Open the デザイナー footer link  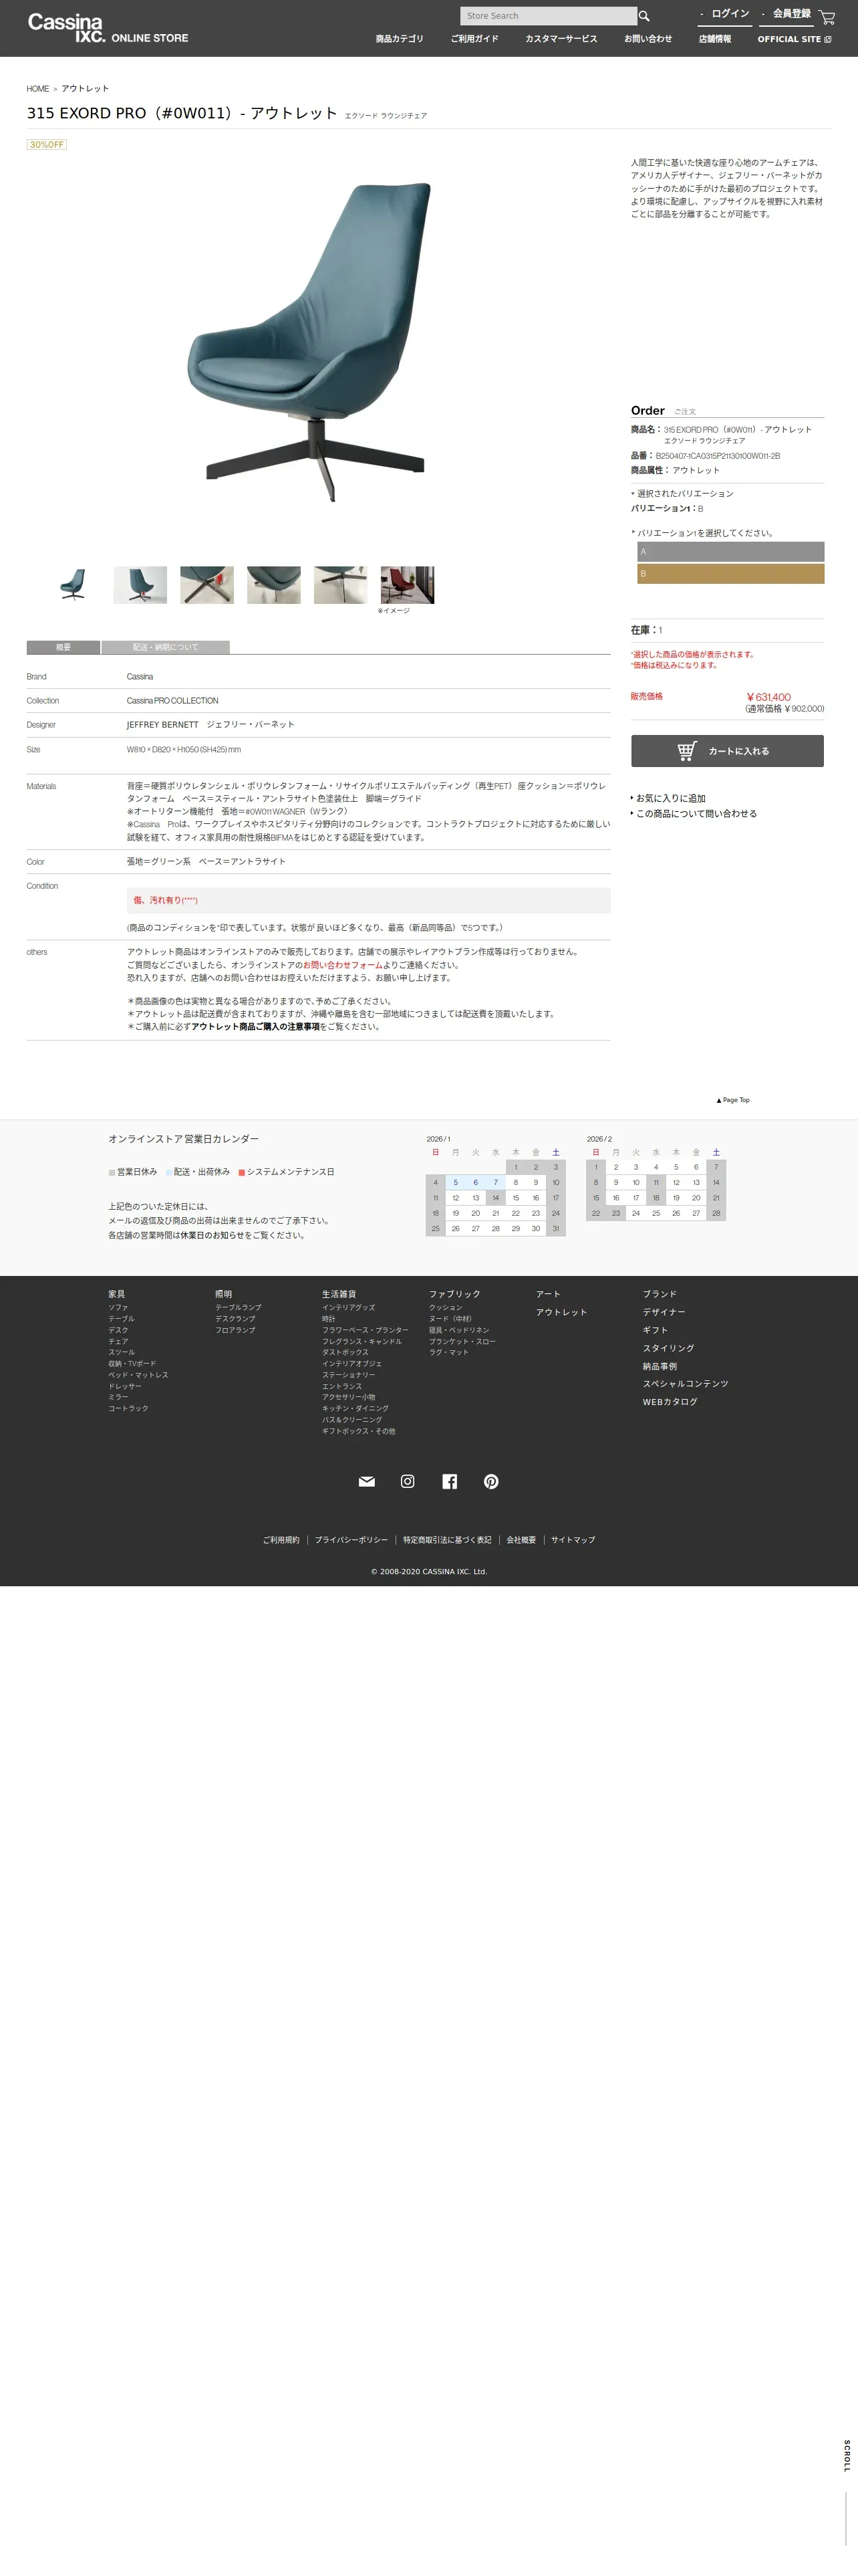coord(664,1312)
